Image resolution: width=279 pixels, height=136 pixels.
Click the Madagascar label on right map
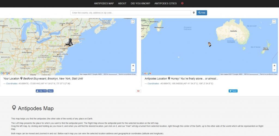159,27
